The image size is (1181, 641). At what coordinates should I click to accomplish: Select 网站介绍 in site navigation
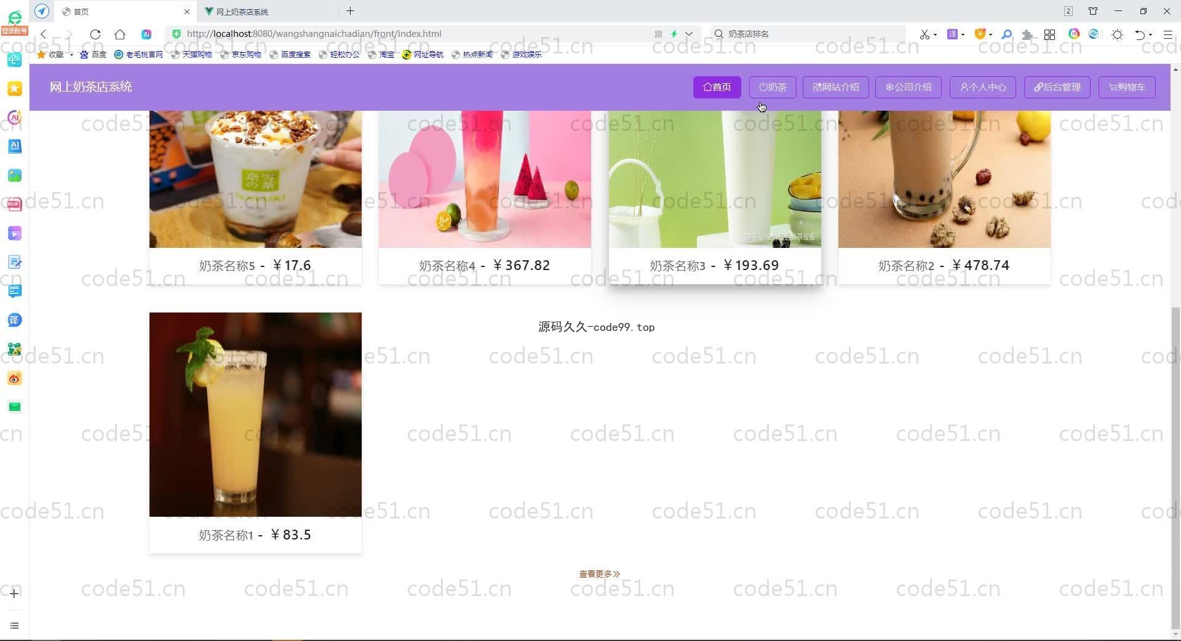pyautogui.click(x=836, y=87)
